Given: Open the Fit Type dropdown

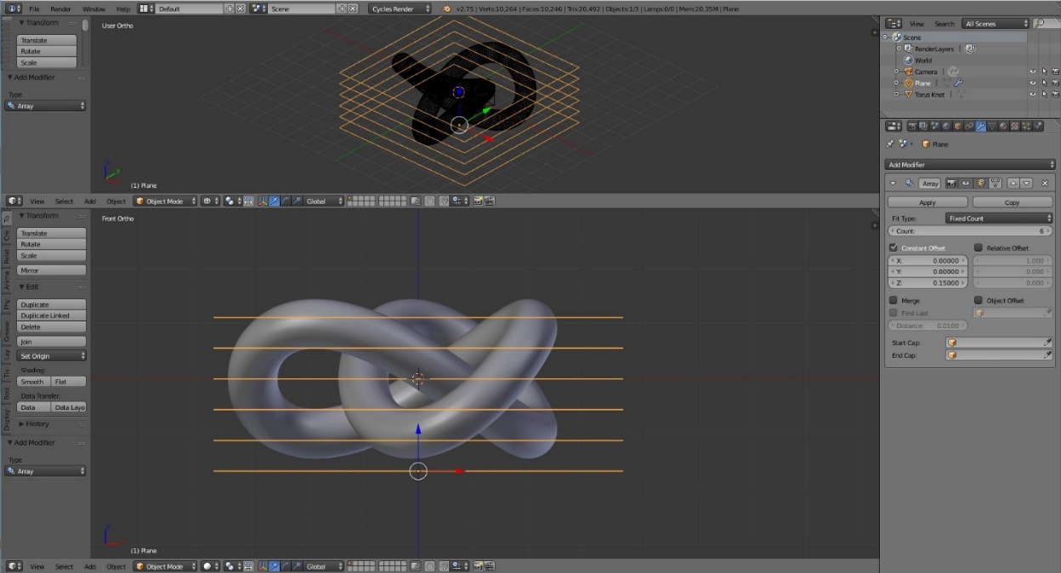Looking at the screenshot, I should pos(999,218).
